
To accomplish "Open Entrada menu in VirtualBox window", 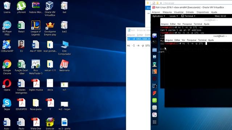I will 190,12.
